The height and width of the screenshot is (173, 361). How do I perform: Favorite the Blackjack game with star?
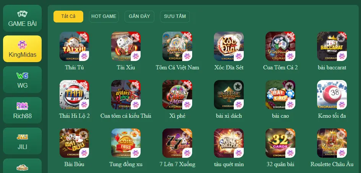[238, 86]
